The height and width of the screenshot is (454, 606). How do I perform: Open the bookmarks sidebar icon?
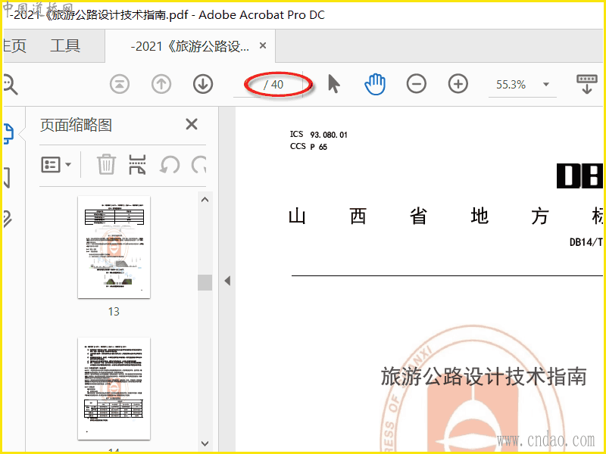7,178
